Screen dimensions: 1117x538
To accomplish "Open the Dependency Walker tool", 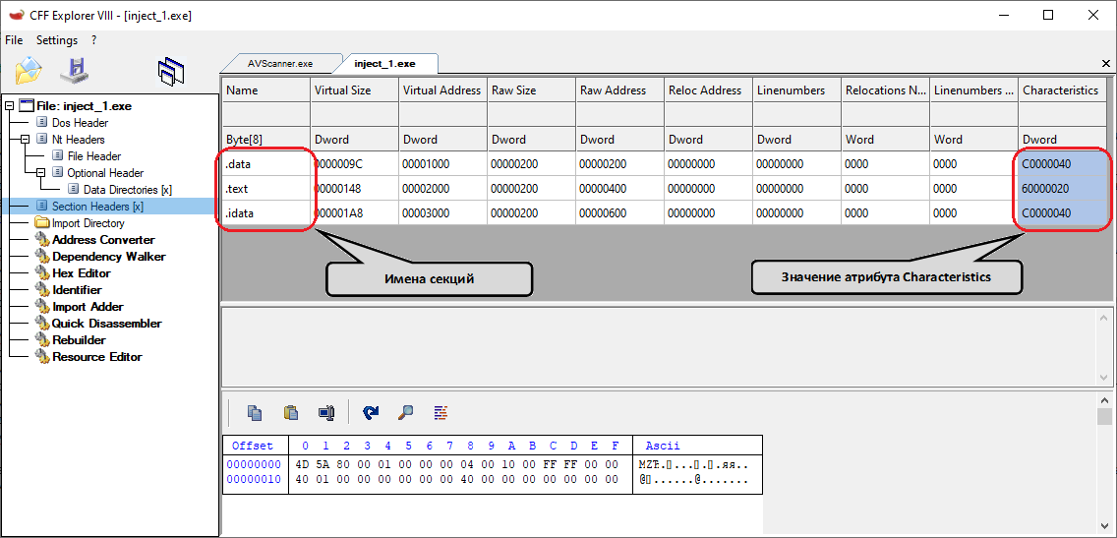I will [109, 257].
